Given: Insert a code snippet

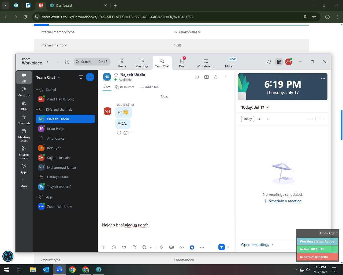Looking at the screenshot, I should point(182,247).
